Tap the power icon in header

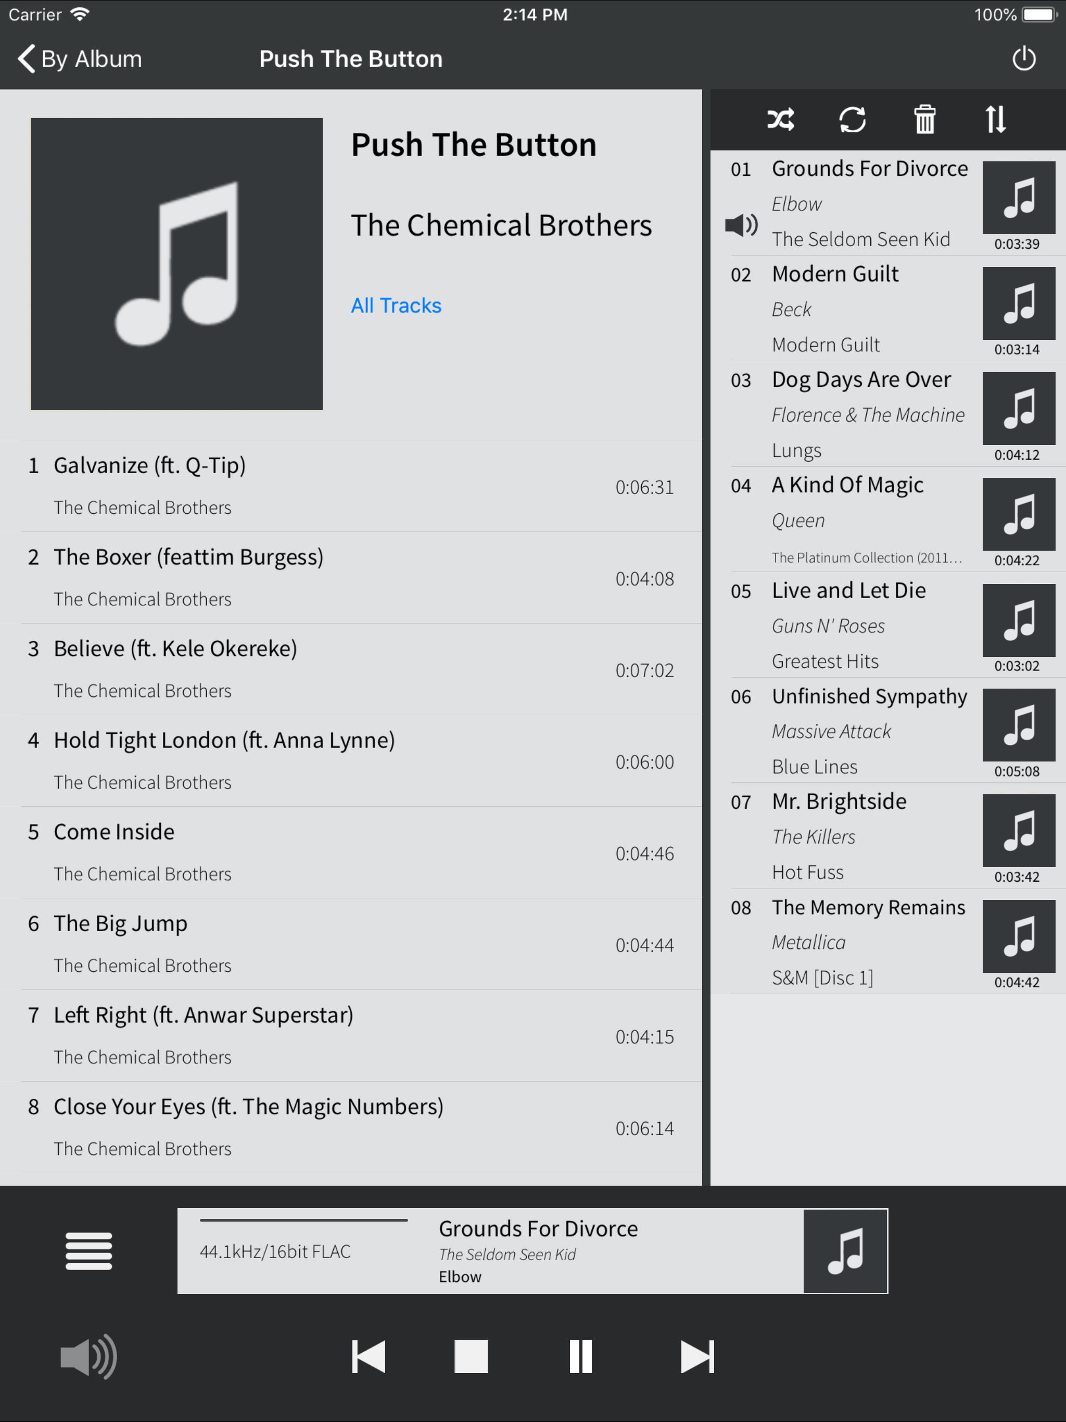pos(1023,59)
